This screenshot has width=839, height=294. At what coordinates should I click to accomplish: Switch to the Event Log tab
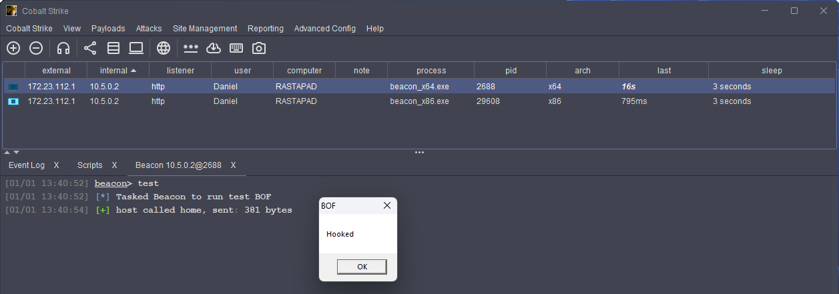point(27,165)
